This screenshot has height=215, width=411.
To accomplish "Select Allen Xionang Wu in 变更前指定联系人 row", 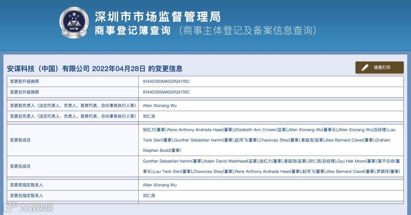I will 159,185.
